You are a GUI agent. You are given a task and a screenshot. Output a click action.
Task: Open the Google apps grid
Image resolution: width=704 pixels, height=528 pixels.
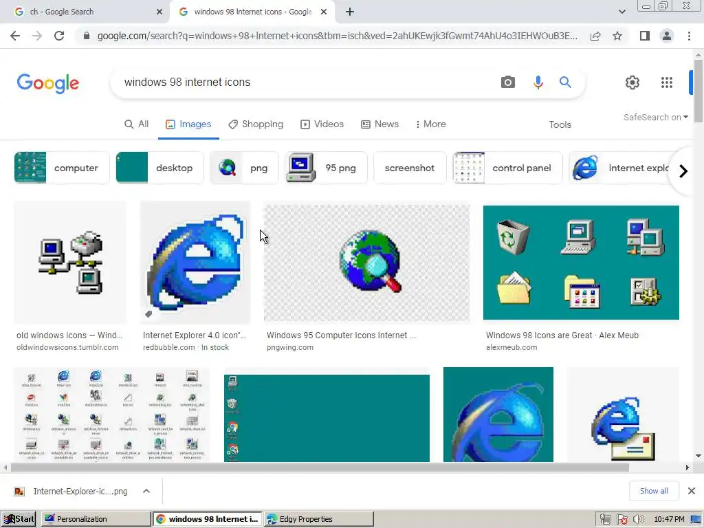coord(667,82)
